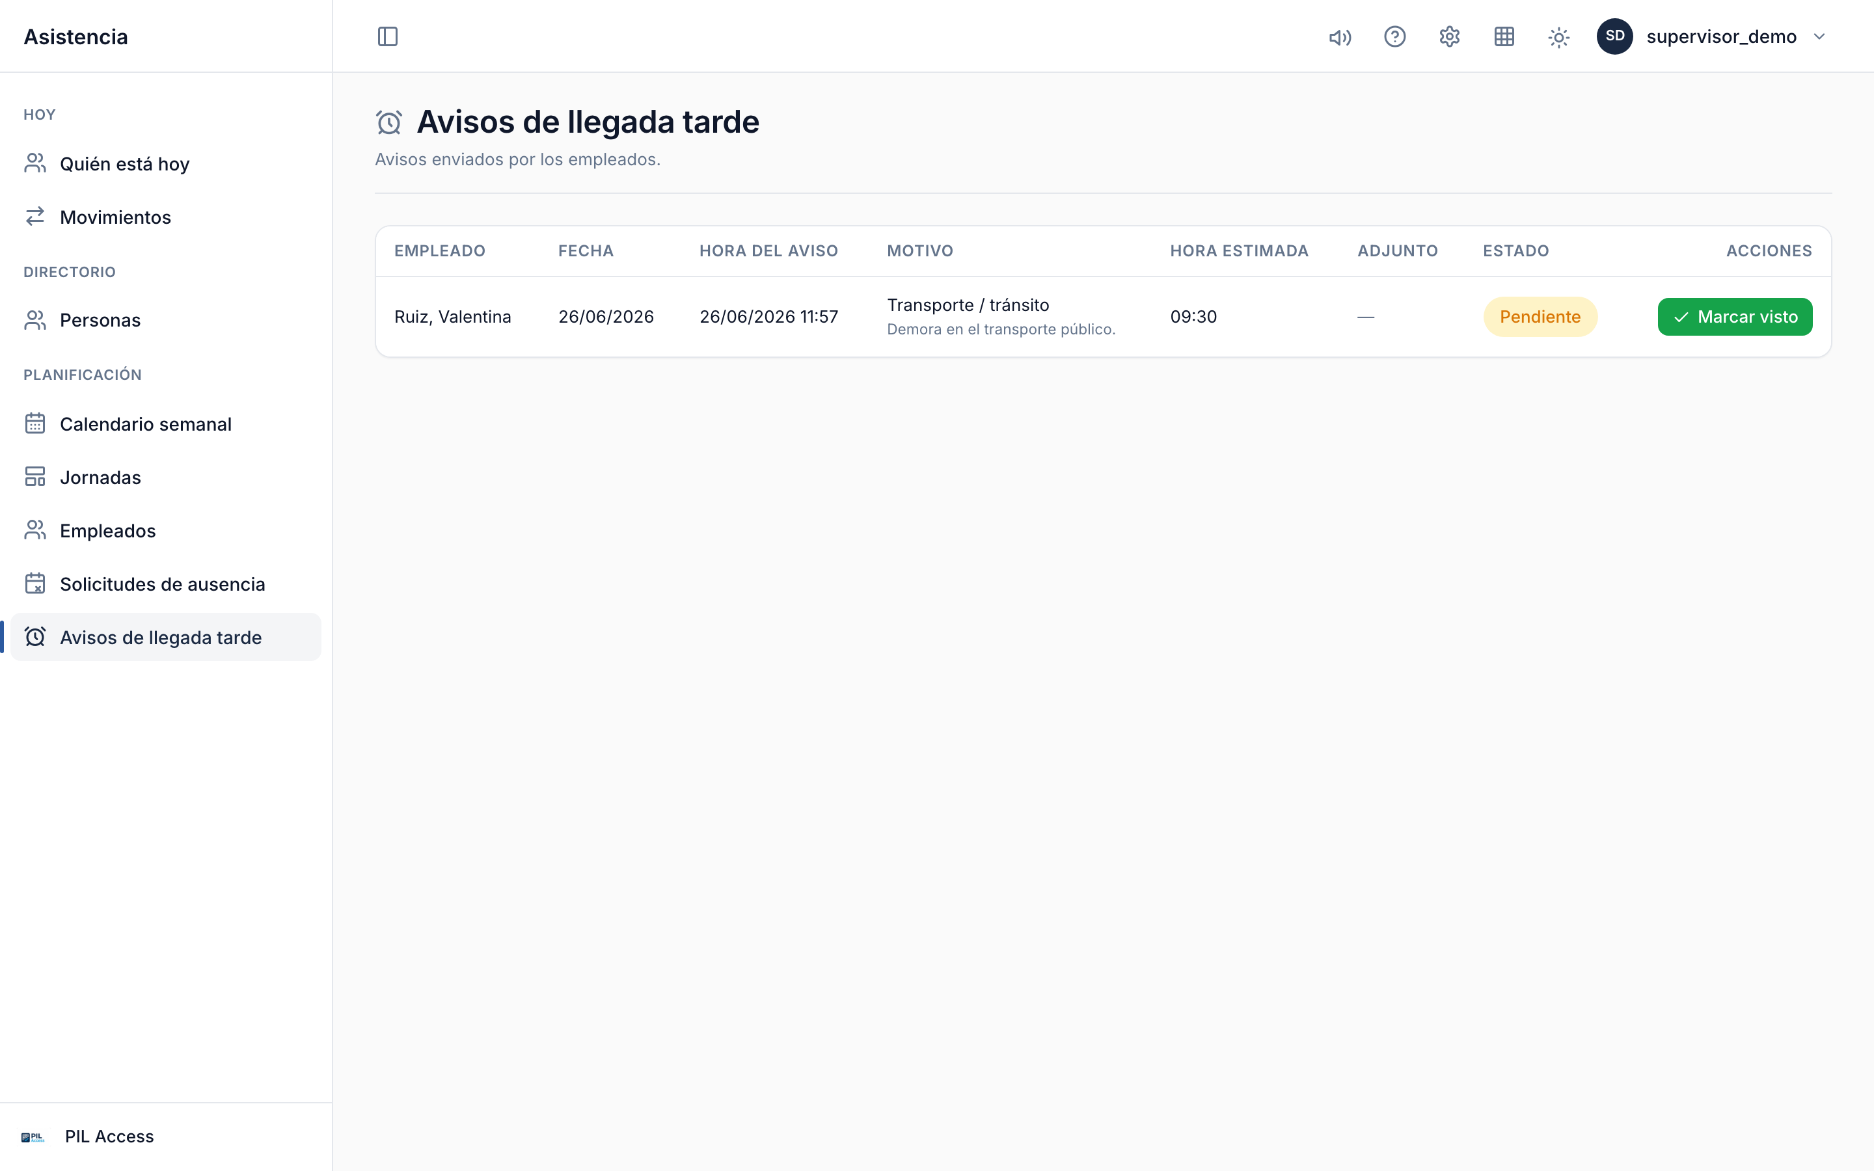The height and width of the screenshot is (1171, 1874).
Task: Click the Calendario semanal calendar icon
Action: (35, 424)
